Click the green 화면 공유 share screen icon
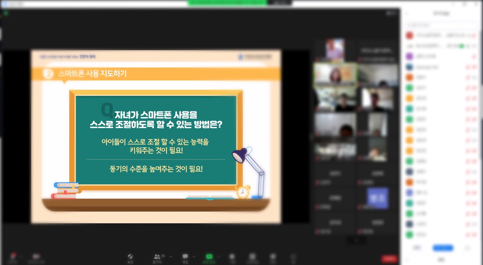Image resolution: width=483 pixels, height=265 pixels. [x=209, y=257]
